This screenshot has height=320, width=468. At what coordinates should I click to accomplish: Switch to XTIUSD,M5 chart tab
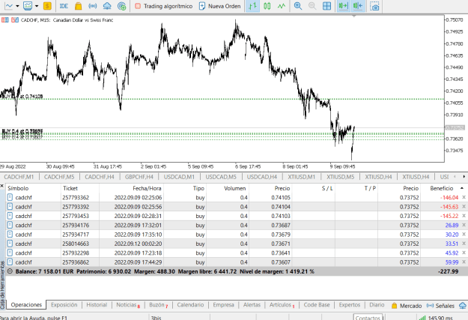340,177
